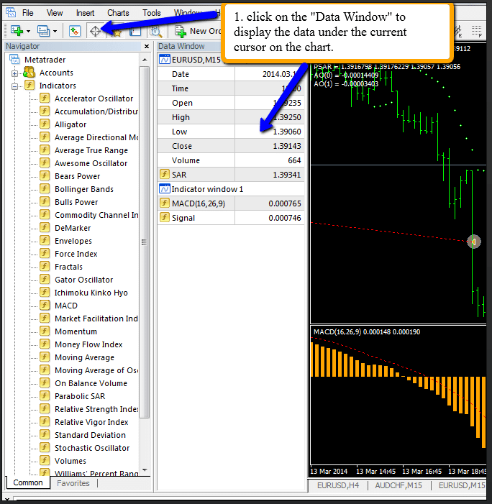Click the DeMarker indicator icon
The image size is (492, 504).
(x=45, y=227)
